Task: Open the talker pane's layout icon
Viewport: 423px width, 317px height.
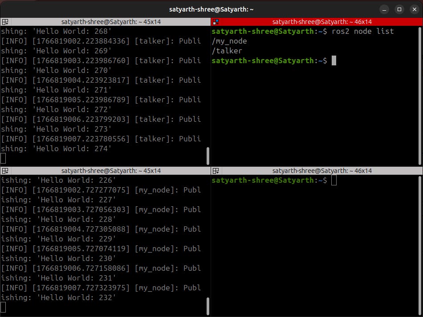Action: tap(5, 22)
